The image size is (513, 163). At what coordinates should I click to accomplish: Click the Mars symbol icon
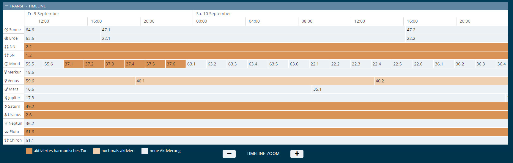pyautogui.click(x=6, y=89)
